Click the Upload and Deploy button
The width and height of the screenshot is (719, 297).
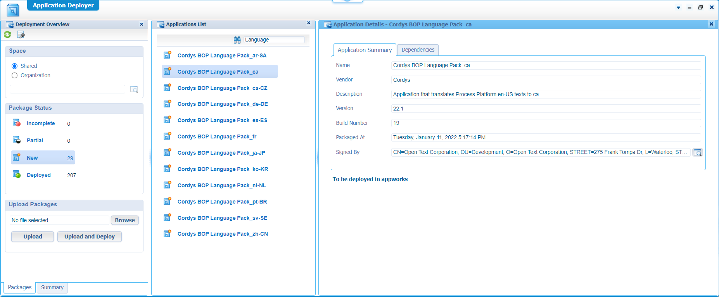click(x=89, y=237)
